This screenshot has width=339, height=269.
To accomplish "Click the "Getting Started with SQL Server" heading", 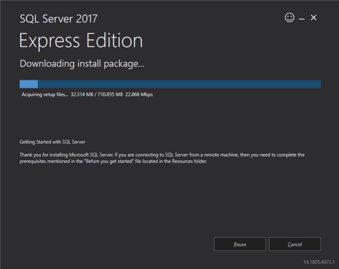I will click(x=53, y=142).
